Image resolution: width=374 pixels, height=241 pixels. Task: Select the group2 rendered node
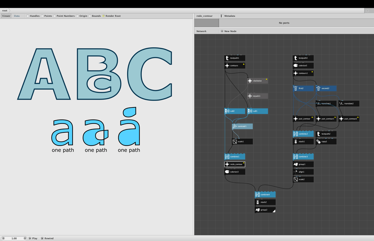pos(265,210)
